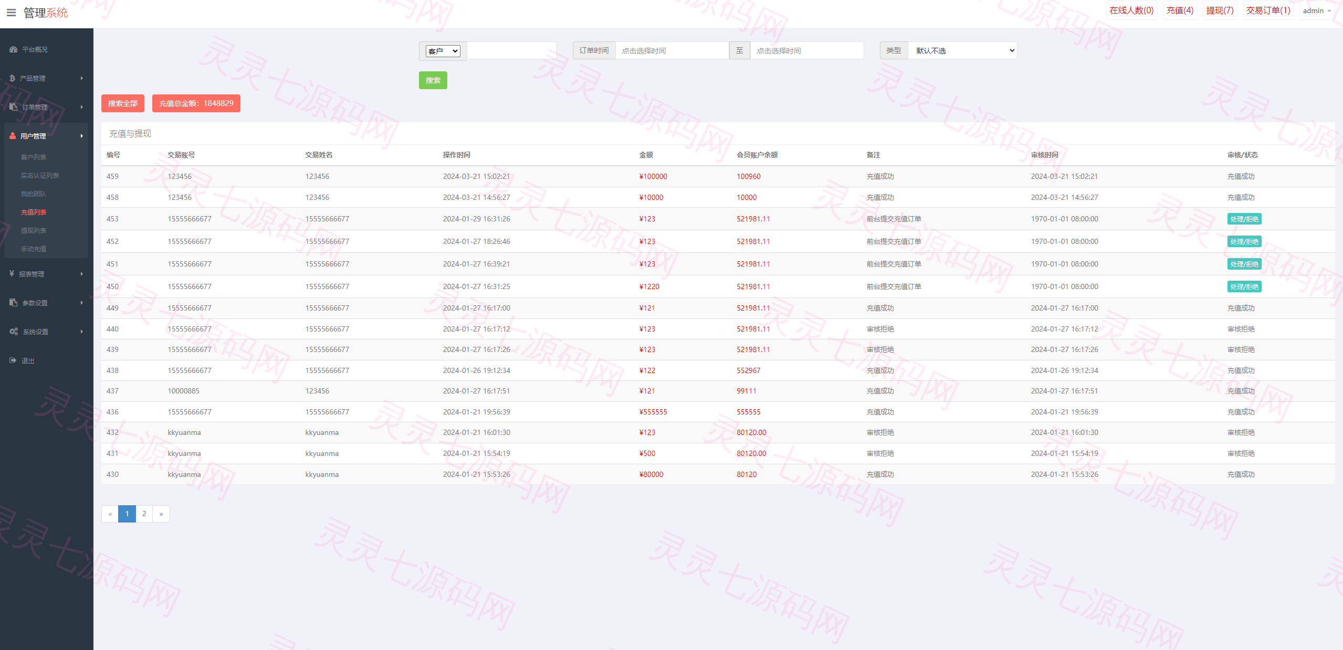
Task: Click the end date field after 至
Action: click(807, 51)
